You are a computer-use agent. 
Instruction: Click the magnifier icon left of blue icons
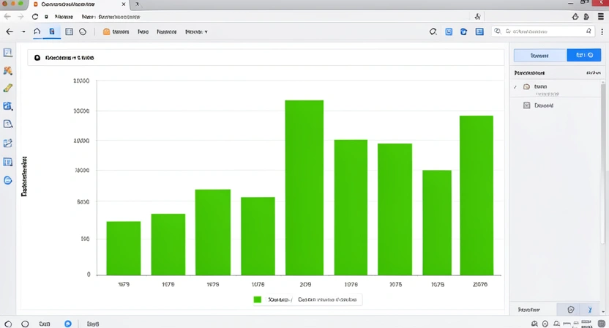pos(433,31)
